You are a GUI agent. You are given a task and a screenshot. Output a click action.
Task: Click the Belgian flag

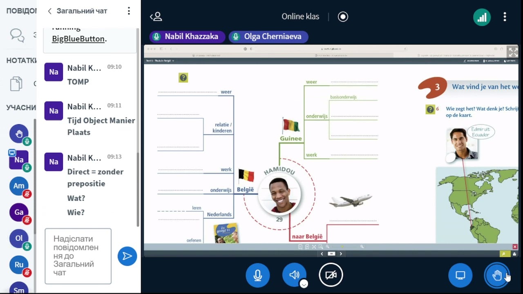point(246,176)
